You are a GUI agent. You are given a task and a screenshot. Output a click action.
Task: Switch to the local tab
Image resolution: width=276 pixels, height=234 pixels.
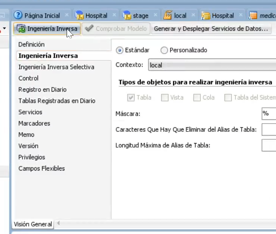tap(180, 15)
